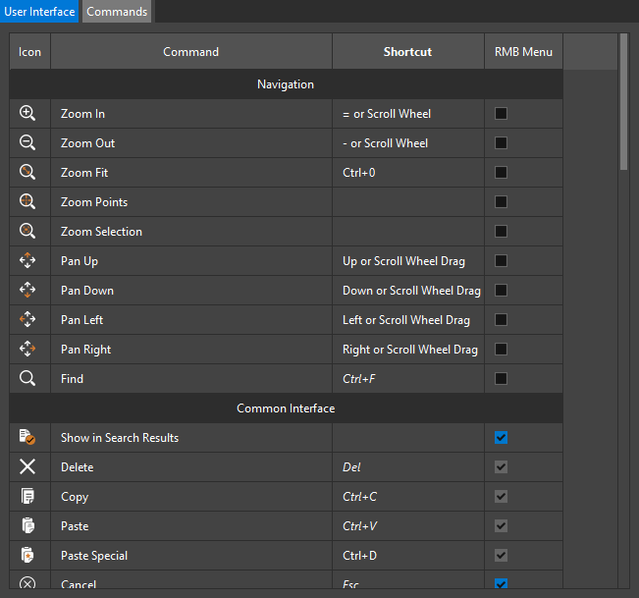
Task: Click shortcut 'Left or Scroll Wheel Drag'
Action: (x=406, y=320)
